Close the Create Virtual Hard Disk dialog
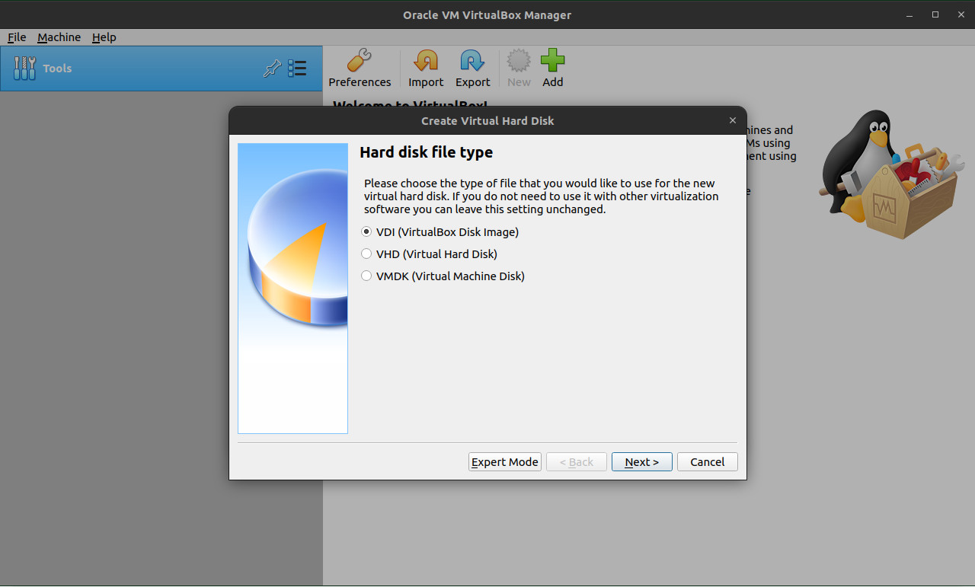Image resolution: width=975 pixels, height=587 pixels. pyautogui.click(x=733, y=120)
